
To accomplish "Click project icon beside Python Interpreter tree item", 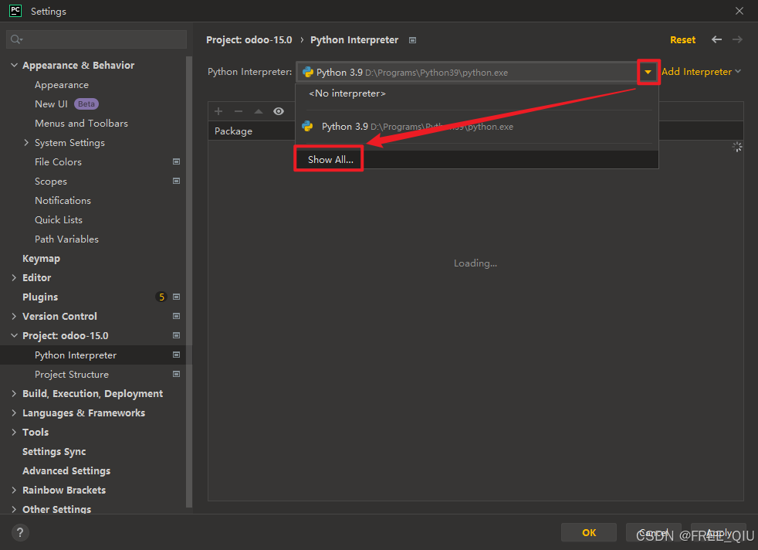I will pyautogui.click(x=177, y=355).
